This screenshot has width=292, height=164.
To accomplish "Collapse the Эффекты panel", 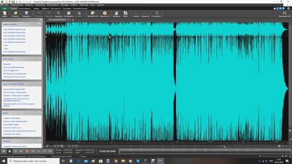I will click(x=40, y=141).
